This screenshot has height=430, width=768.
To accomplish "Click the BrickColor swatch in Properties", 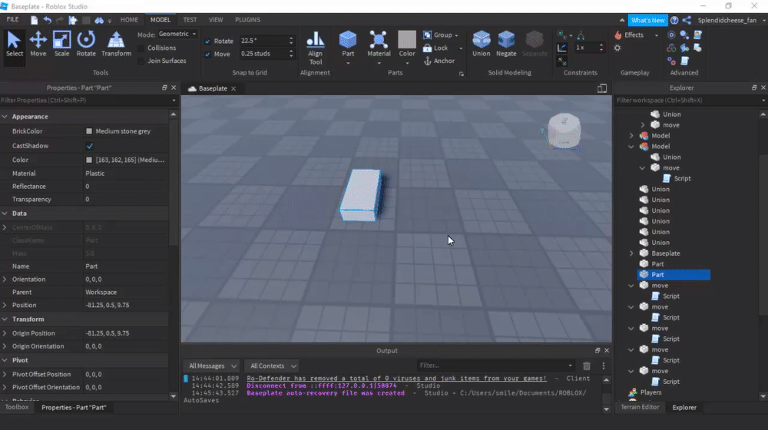I will [x=89, y=131].
